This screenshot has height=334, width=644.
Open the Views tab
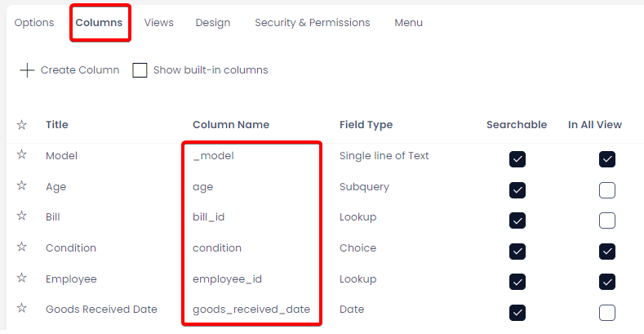pyautogui.click(x=158, y=23)
